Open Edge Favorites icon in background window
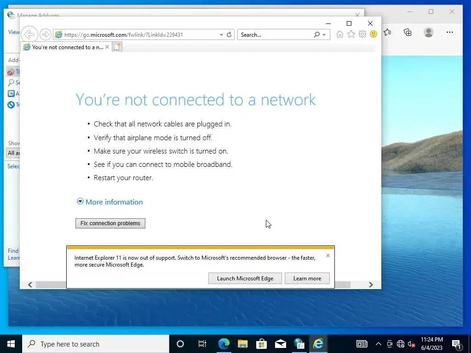Viewport: 471px width, 353px height. (x=388, y=32)
